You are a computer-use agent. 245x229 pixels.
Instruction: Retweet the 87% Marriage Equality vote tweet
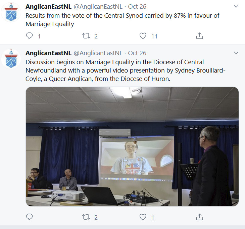click(86, 36)
